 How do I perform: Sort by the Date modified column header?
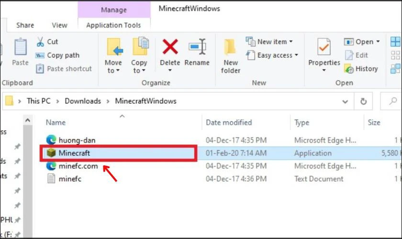(x=229, y=122)
